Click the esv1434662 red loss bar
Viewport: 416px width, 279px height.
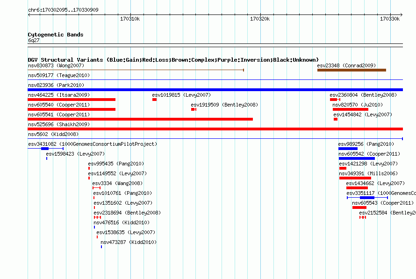(357, 188)
